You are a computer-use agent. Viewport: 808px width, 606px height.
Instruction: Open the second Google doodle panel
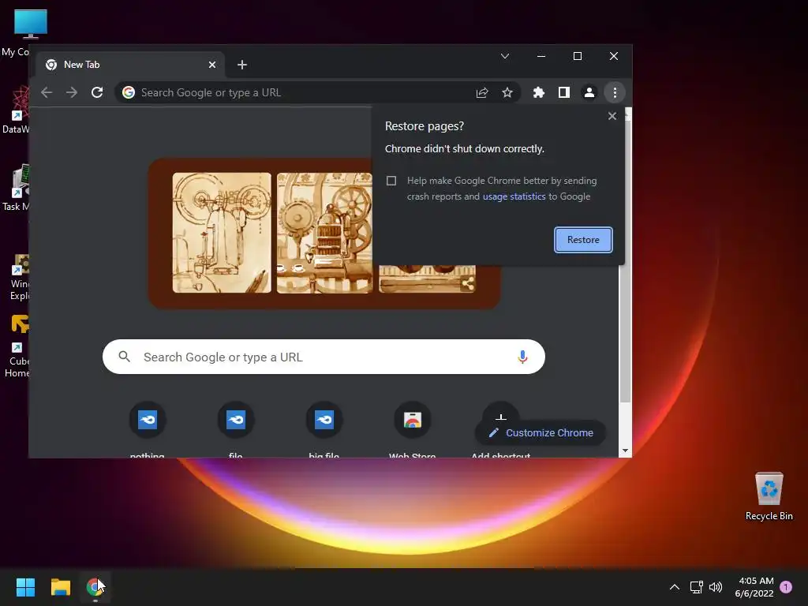click(x=324, y=233)
